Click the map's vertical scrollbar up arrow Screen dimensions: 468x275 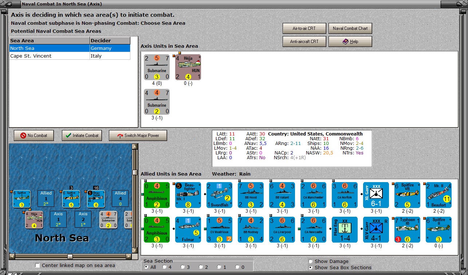[x=135, y=146]
